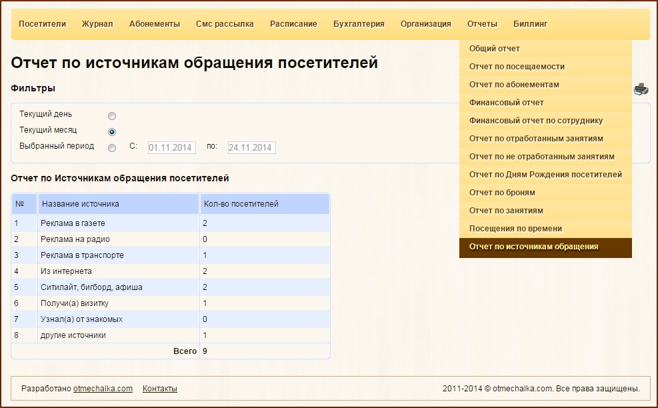Screen dimensions: 658x408
Task: Click the другие источники row
Action: [171, 335]
